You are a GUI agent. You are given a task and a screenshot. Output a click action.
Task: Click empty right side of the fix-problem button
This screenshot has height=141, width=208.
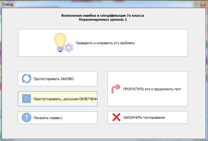coord(163,43)
